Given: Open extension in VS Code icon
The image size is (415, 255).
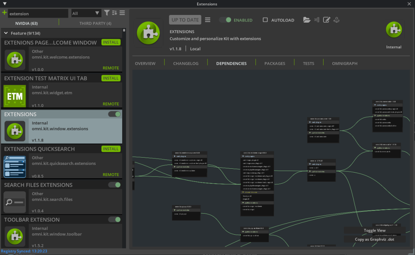Looking at the screenshot, I should [x=317, y=20].
